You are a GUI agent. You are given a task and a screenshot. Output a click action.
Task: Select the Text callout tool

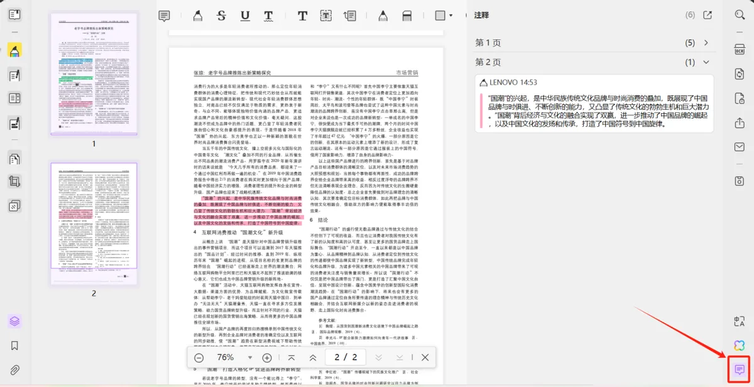click(x=350, y=16)
